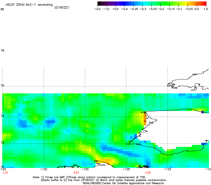This screenshot has height=185, width=211.
Task: Select the -129 longitude axis label
Action: [85, 169]
